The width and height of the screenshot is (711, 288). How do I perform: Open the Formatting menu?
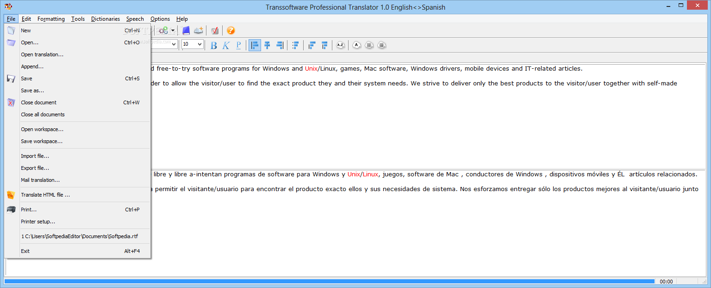pyautogui.click(x=51, y=19)
